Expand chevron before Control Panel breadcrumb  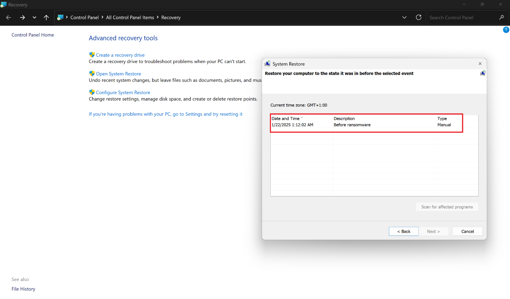[67, 17]
